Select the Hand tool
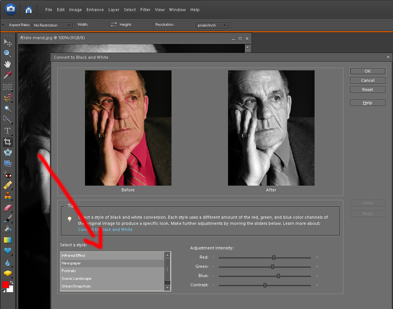 click(x=7, y=64)
